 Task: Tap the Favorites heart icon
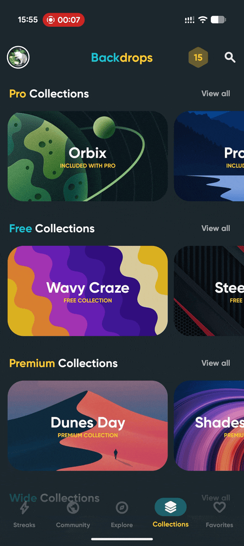[x=220, y=507]
